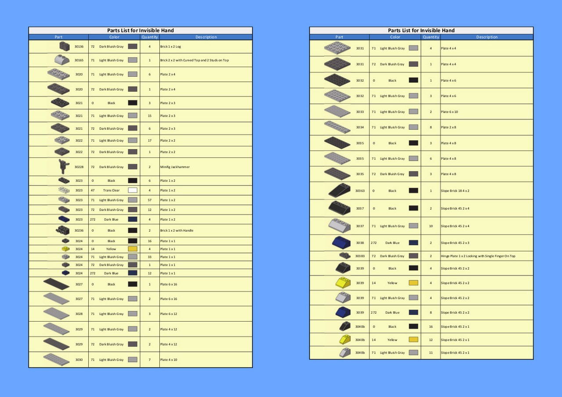Select the Trans Clear swatch in the 3023 row
Screen dimensions: 562x397
coord(133,190)
